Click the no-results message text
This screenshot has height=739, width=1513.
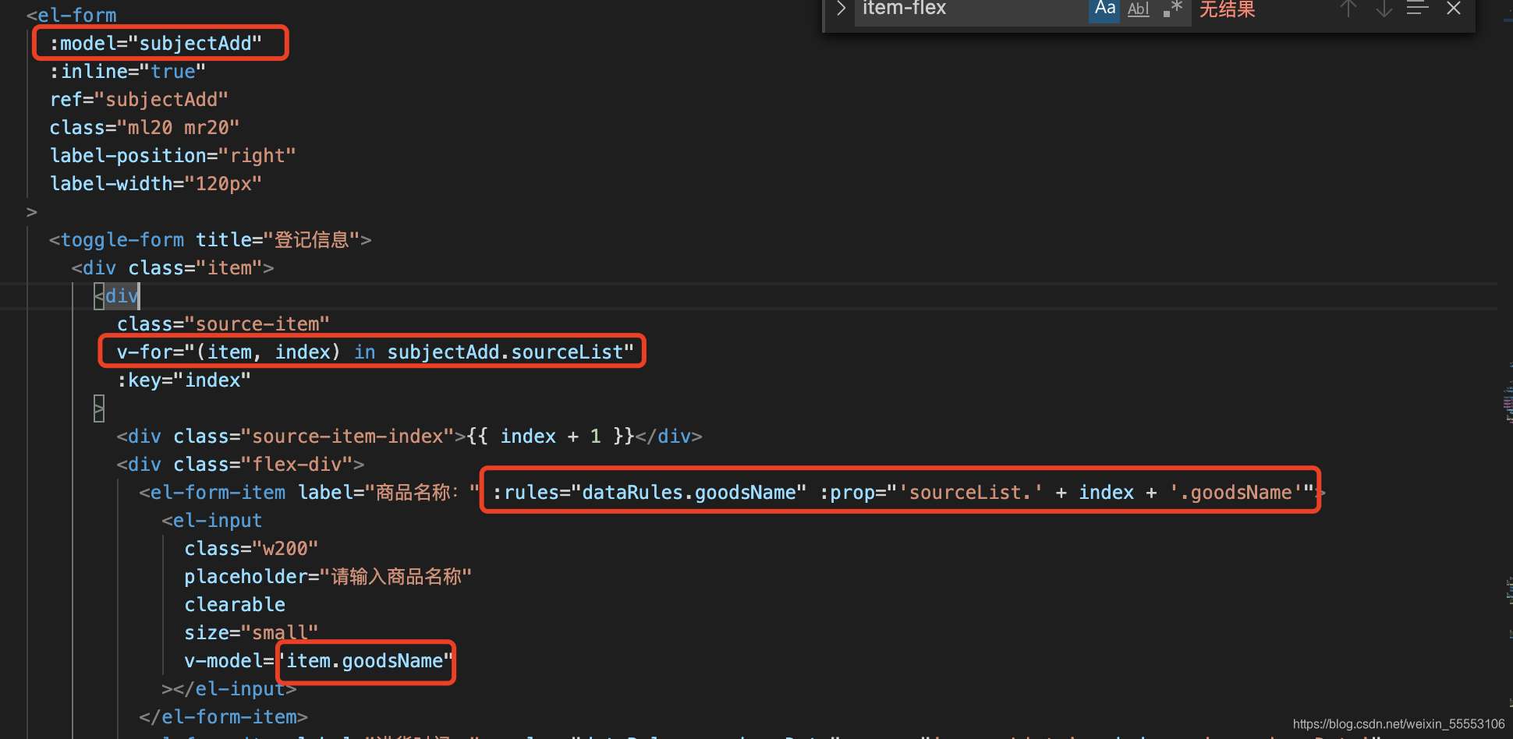[1228, 9]
